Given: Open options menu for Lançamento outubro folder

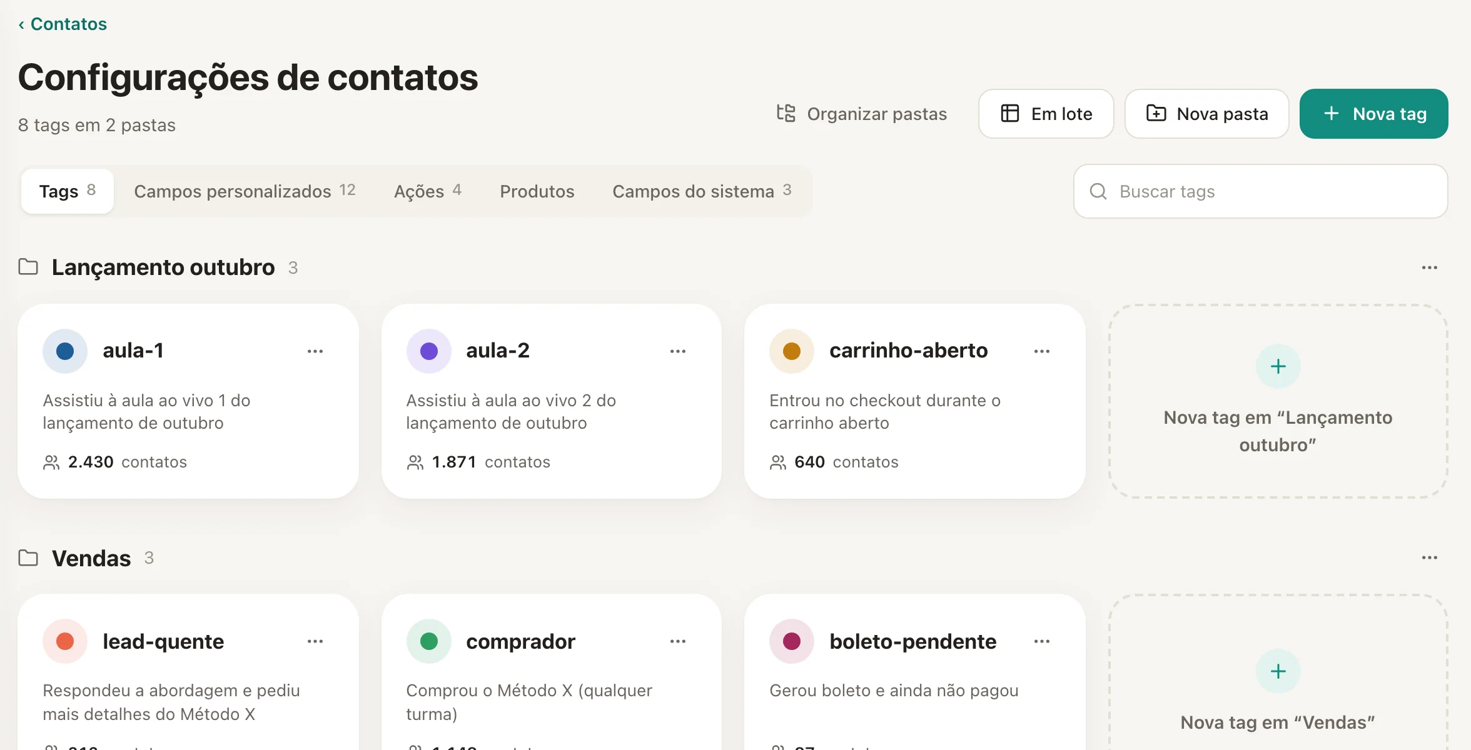Looking at the screenshot, I should (1430, 267).
